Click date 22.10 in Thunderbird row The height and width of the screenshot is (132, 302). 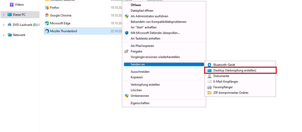(117, 31)
